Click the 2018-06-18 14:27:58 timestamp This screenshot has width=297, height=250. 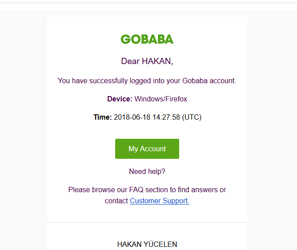[x=147, y=117]
